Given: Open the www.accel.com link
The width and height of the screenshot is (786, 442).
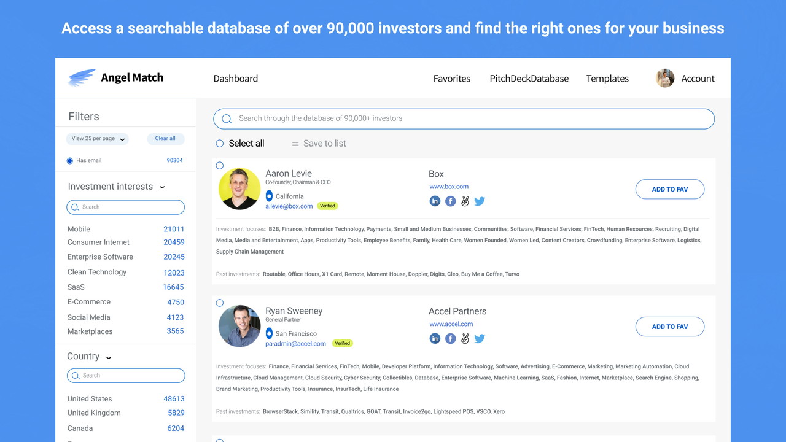Looking at the screenshot, I should 451,324.
